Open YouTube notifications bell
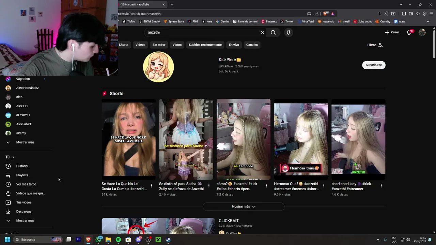Screen dimensions: 436x245 coord(410,32)
